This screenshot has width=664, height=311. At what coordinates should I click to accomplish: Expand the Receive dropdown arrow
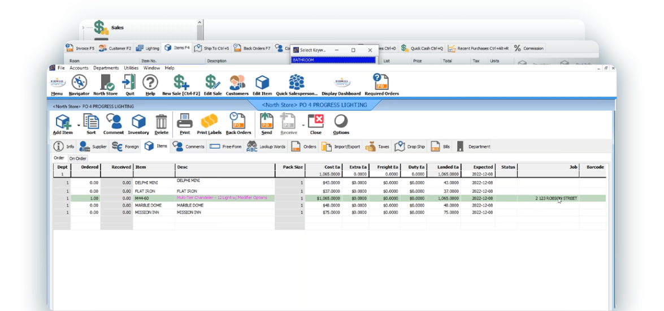pyautogui.click(x=303, y=126)
